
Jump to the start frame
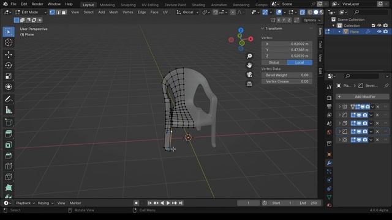149,203
